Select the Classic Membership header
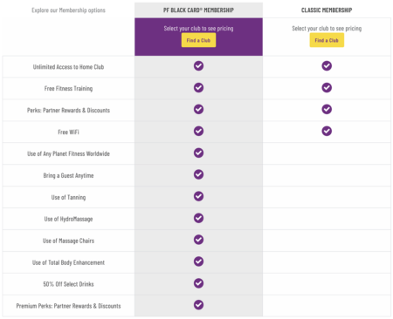 [x=327, y=10]
